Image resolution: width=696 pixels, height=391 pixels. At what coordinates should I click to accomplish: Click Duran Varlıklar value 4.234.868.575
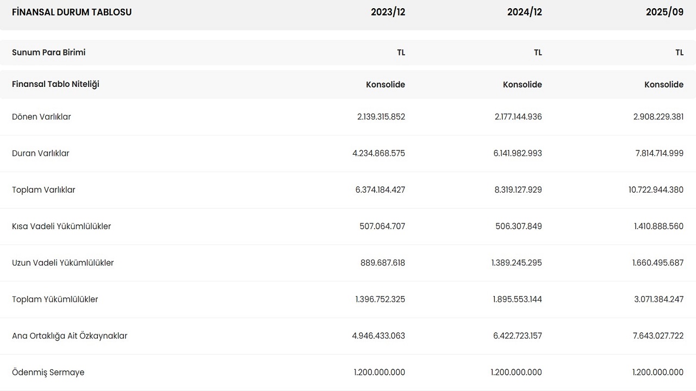(378, 153)
